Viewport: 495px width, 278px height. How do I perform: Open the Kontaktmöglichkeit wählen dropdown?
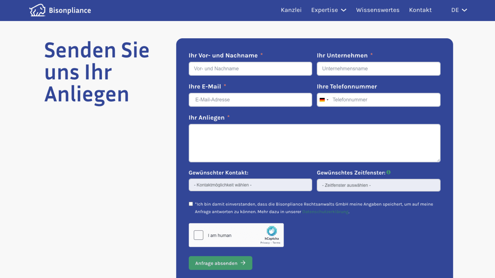[250, 185]
